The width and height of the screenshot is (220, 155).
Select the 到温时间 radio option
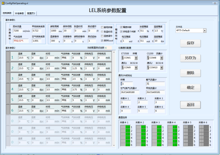[102, 32]
